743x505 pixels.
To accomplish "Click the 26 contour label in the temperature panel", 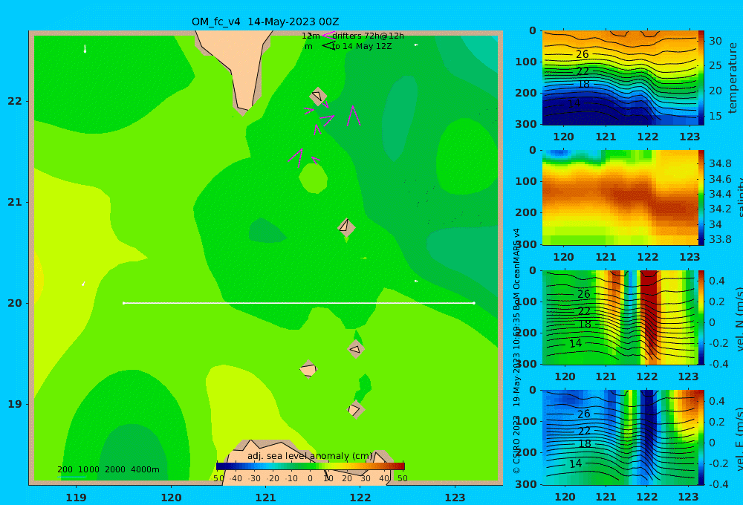I will 583,54.
